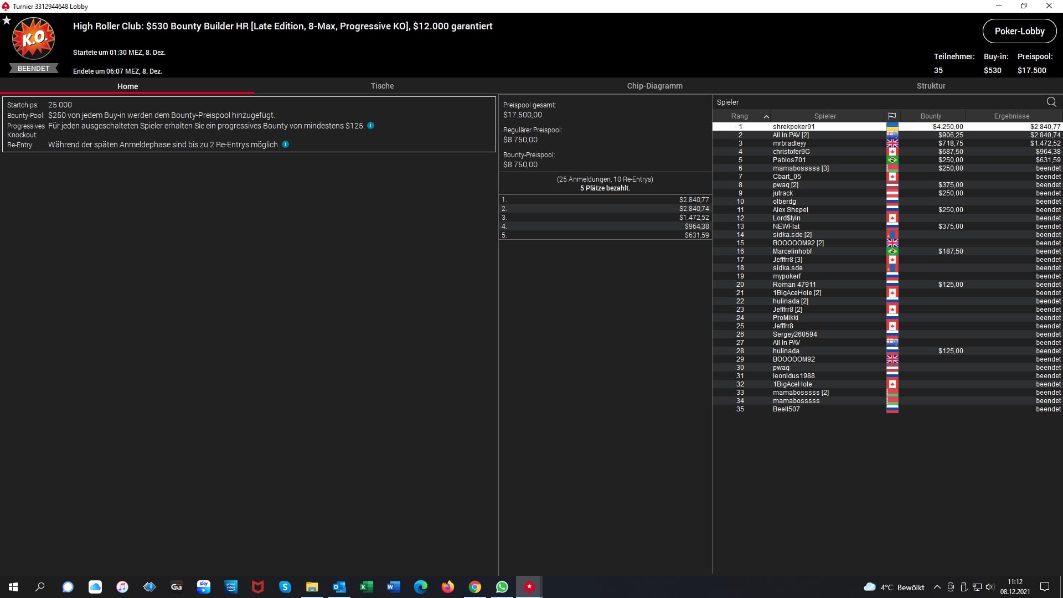Click the info icon next to Re-Entry text
Screen dimensions: 1063x598
(285, 145)
